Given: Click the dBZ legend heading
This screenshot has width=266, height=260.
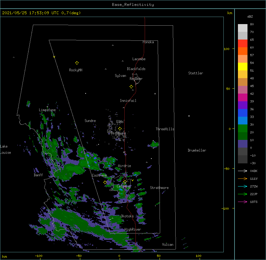Looking at the screenshot, I should pos(250,17).
